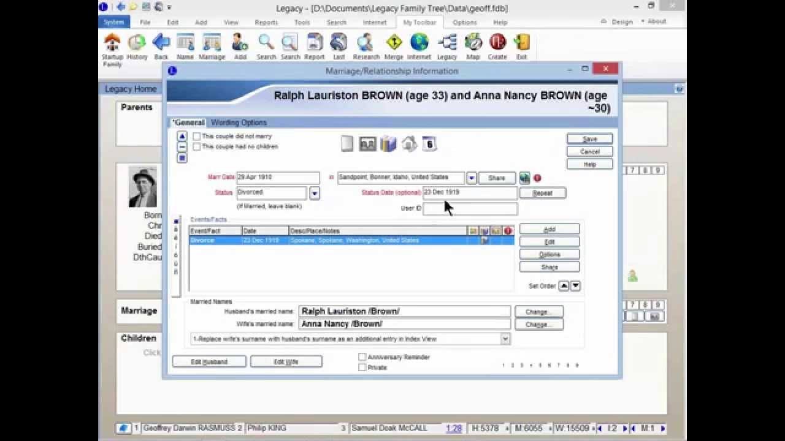
Task: Enable the Anniversary Reminder checkbox
Action: [362, 357]
